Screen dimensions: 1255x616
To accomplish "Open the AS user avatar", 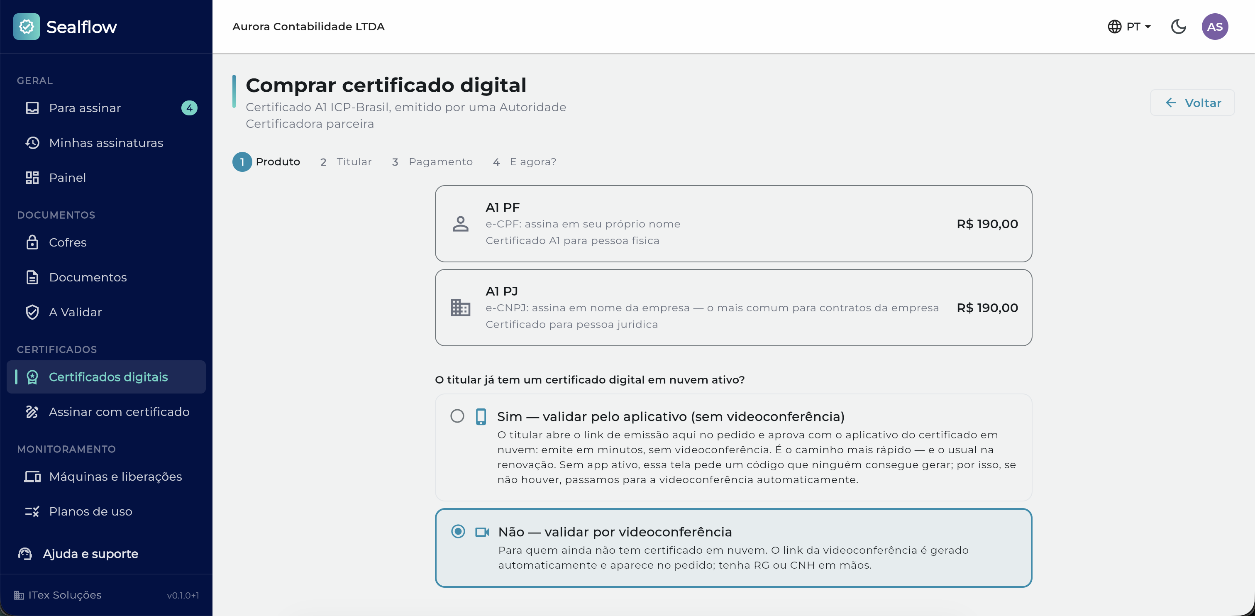I will [1215, 26].
